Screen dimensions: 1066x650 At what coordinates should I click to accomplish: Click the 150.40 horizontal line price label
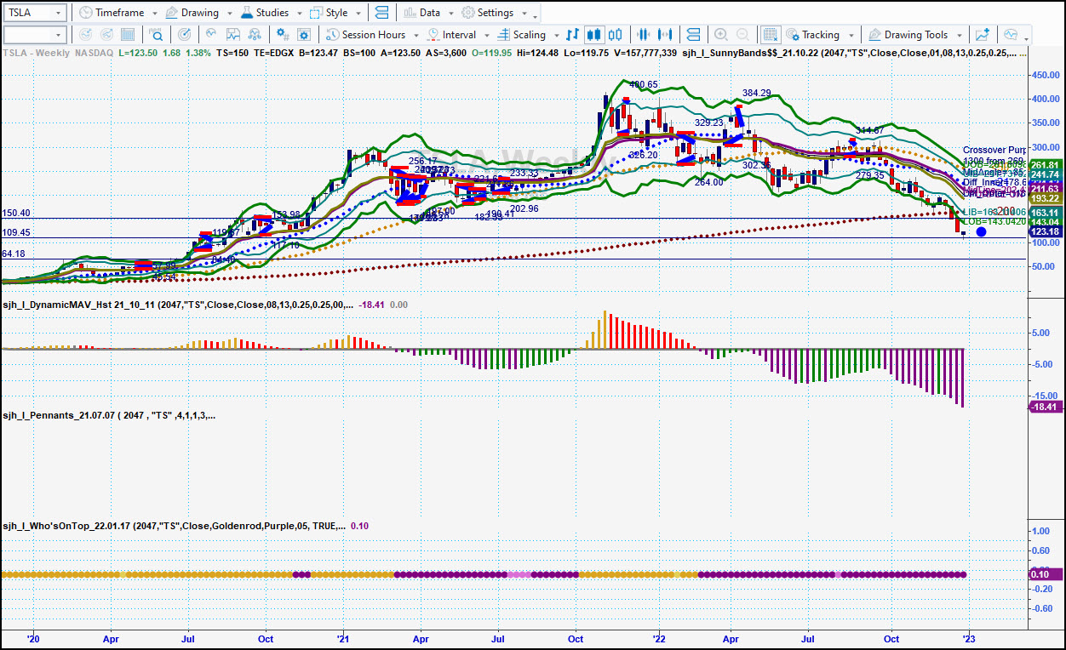[16, 214]
